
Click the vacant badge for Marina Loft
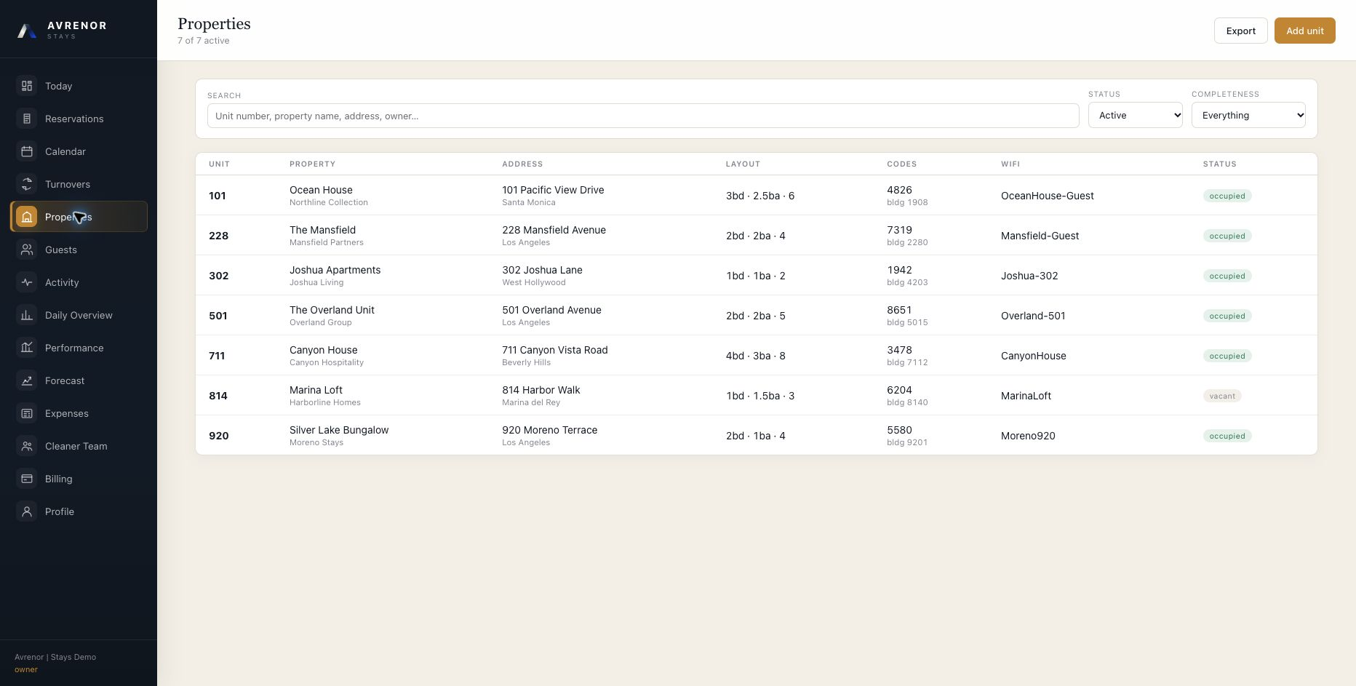tap(1222, 396)
